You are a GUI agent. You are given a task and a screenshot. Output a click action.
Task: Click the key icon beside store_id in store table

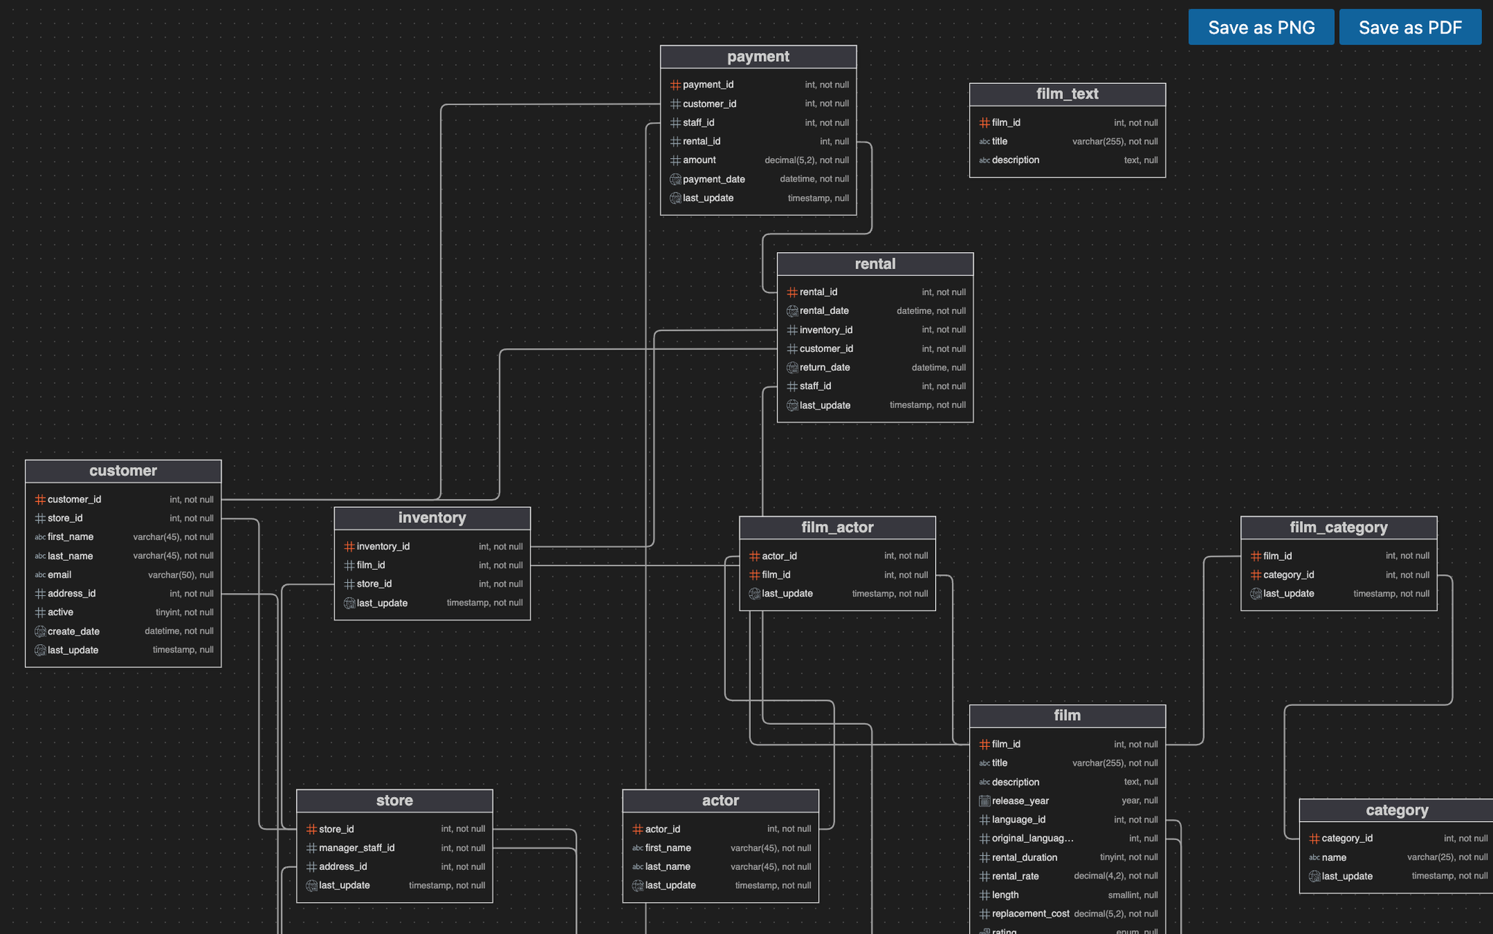[311, 829]
